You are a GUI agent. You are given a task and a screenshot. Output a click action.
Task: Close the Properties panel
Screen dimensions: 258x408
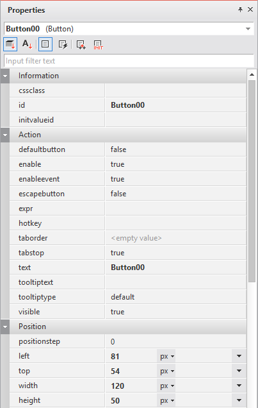(250, 10)
